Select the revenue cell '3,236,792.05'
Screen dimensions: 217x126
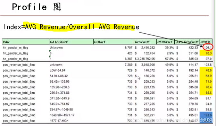pyautogui.click(x=146, y=59)
